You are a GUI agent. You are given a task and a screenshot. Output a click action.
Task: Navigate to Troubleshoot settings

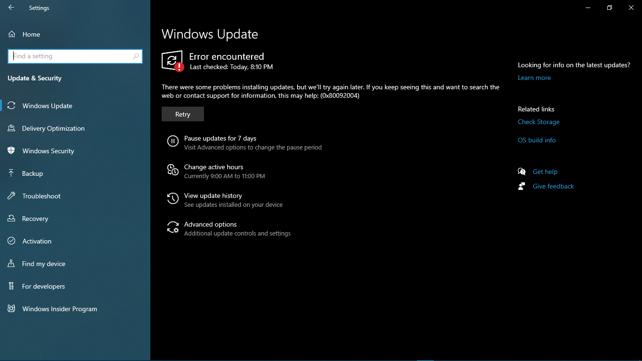coord(75,196)
